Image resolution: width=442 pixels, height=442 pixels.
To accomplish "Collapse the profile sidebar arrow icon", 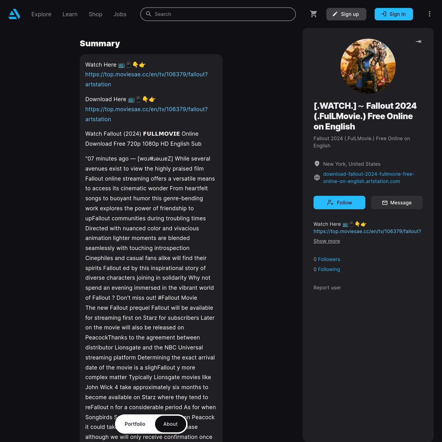I will [x=418, y=42].
